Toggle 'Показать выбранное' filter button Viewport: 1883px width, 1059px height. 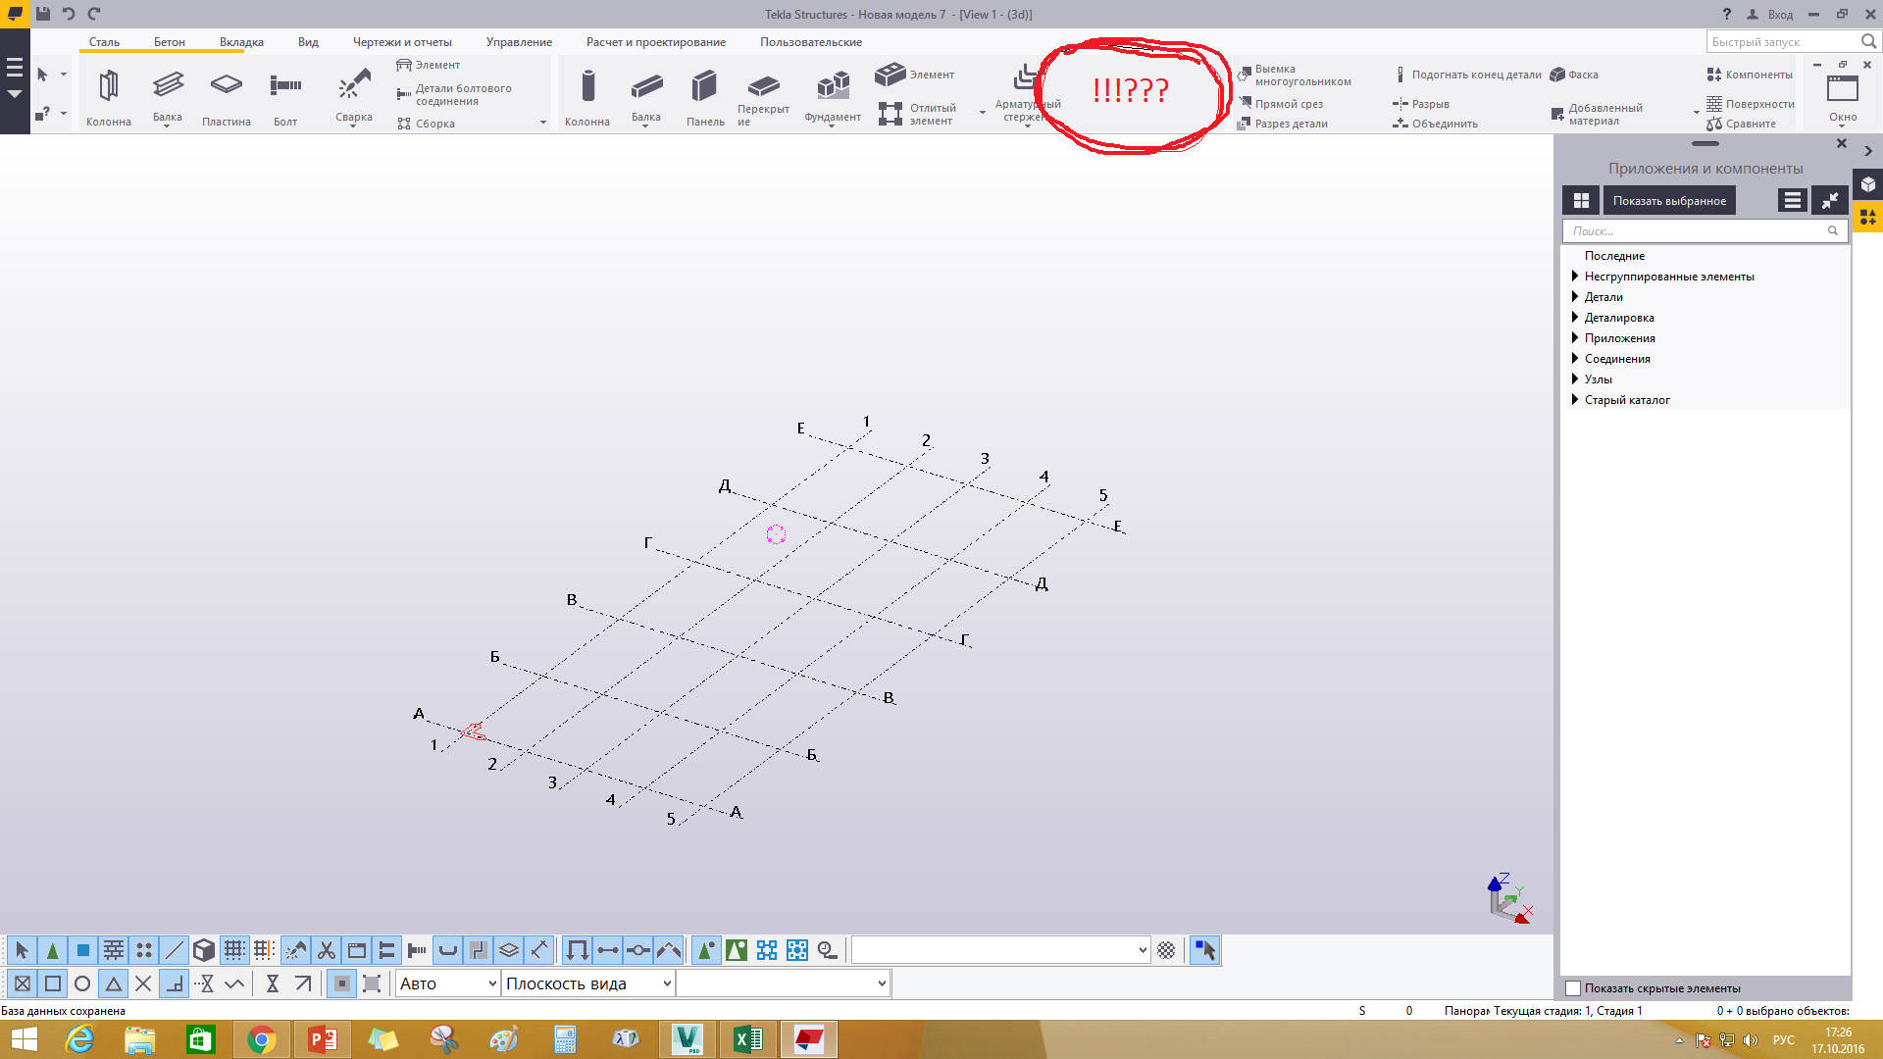pyautogui.click(x=1669, y=201)
